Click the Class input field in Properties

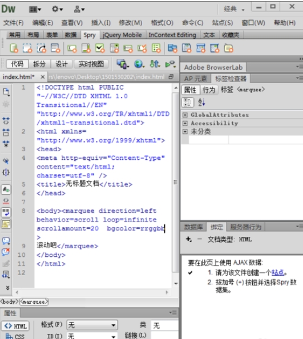165,326
